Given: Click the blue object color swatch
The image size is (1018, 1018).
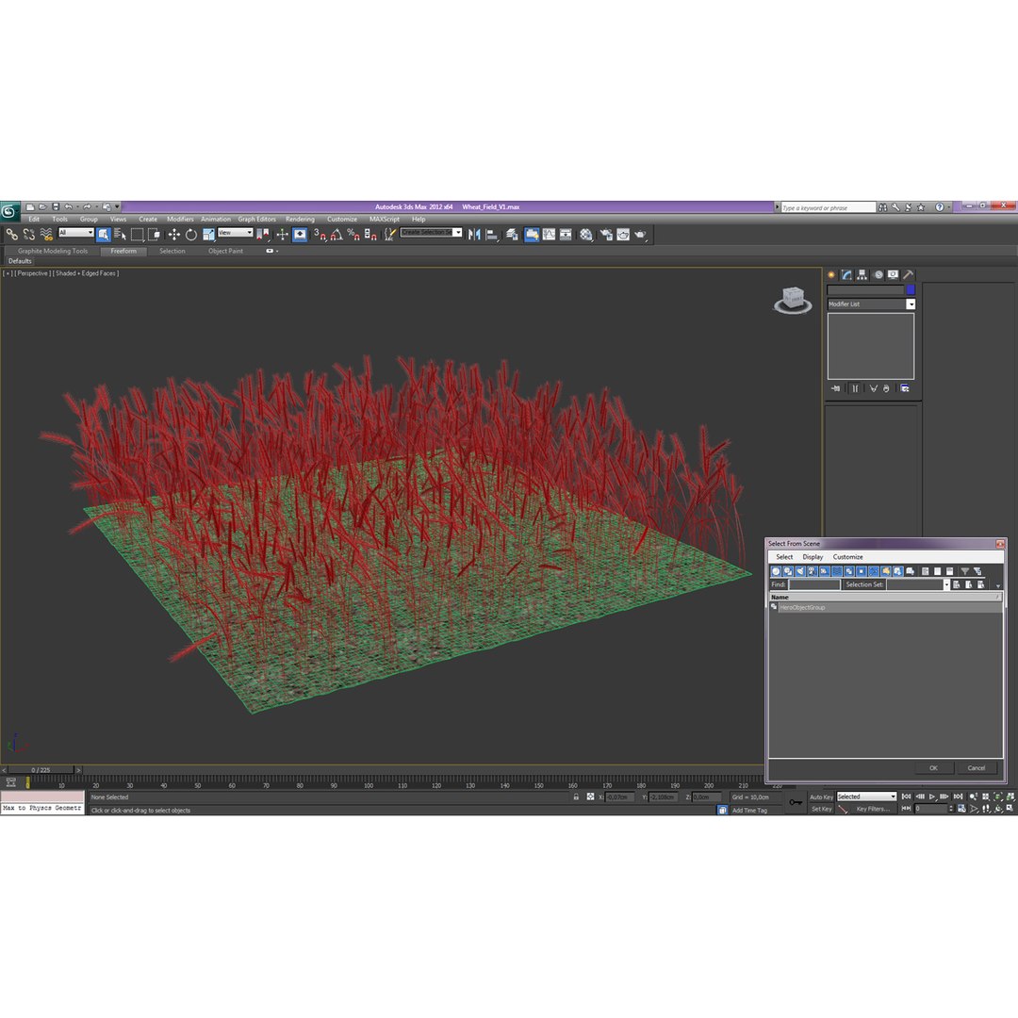Looking at the screenshot, I should [x=911, y=289].
